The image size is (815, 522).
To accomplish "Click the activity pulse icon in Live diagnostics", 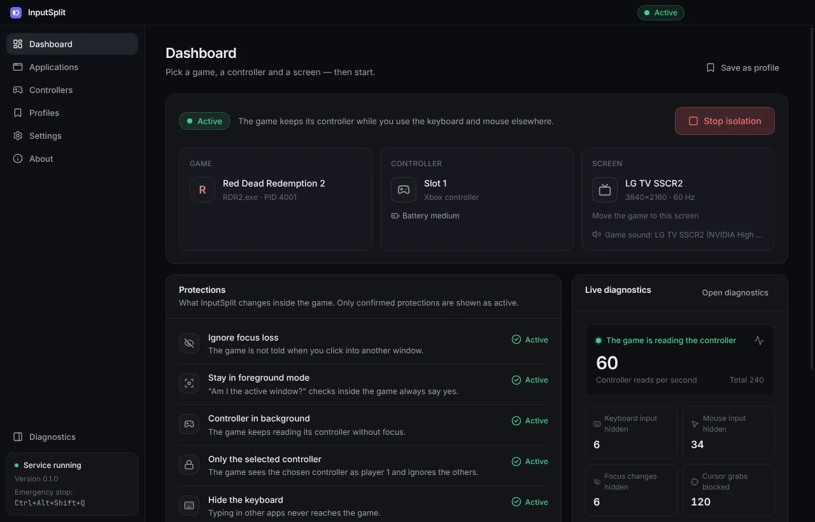I will 759,341.
